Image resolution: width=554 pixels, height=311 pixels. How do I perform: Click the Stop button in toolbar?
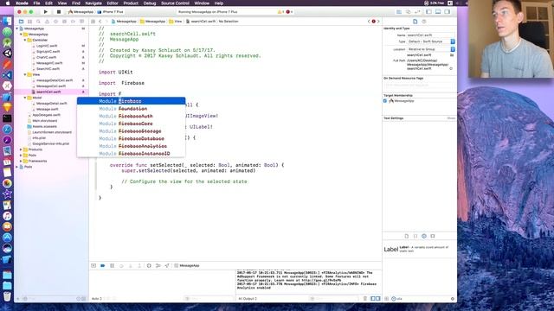[59, 11]
